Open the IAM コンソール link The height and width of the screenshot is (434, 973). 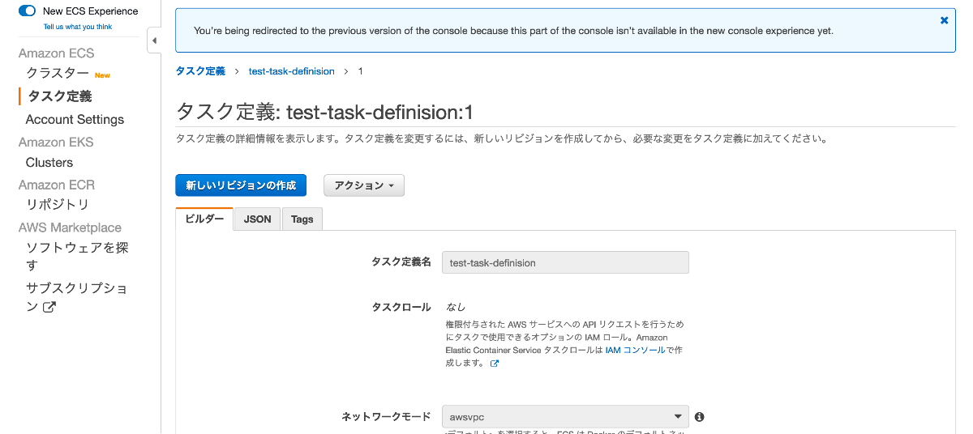tap(635, 350)
